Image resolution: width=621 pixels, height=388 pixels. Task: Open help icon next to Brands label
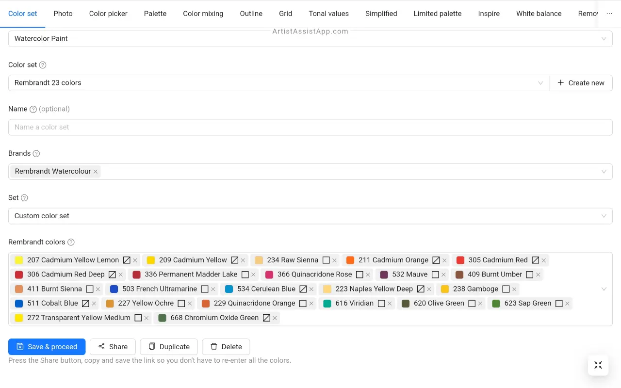(36, 154)
